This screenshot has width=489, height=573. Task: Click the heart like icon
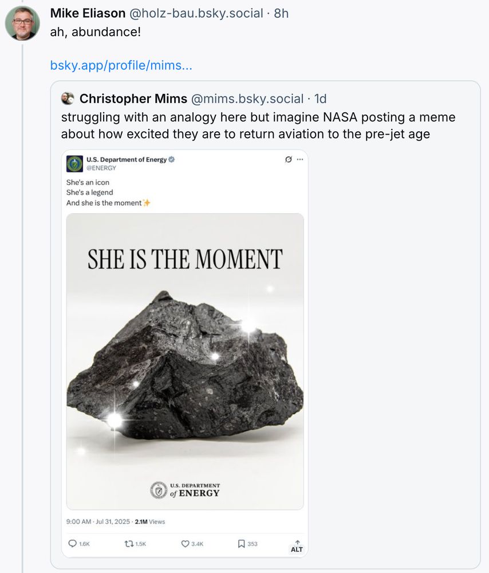(185, 544)
